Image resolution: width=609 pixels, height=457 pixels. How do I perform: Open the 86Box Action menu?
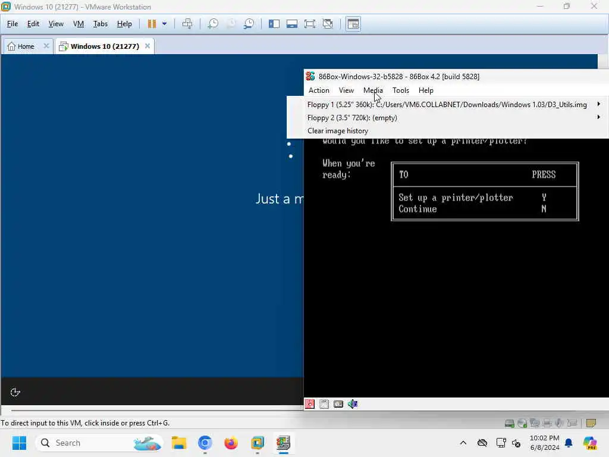coord(319,90)
